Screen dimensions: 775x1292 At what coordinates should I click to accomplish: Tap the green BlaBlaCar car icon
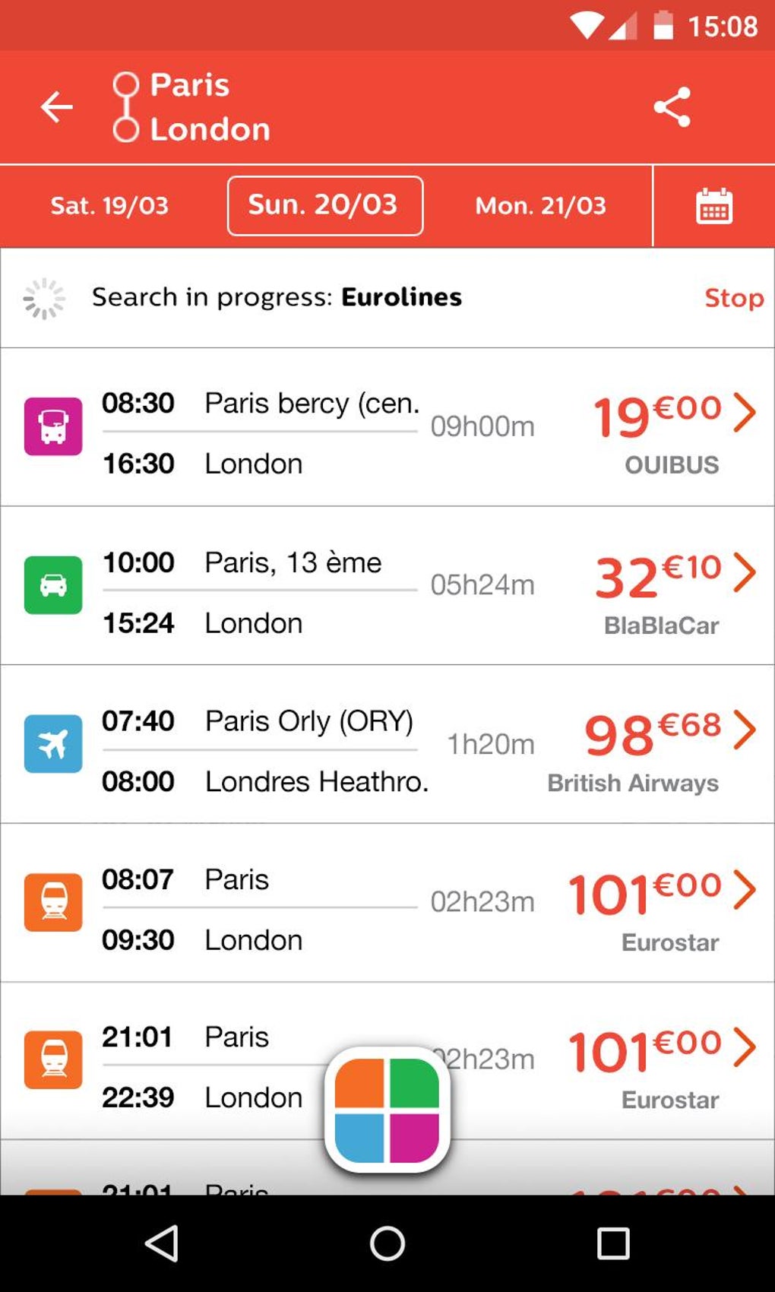point(53,584)
